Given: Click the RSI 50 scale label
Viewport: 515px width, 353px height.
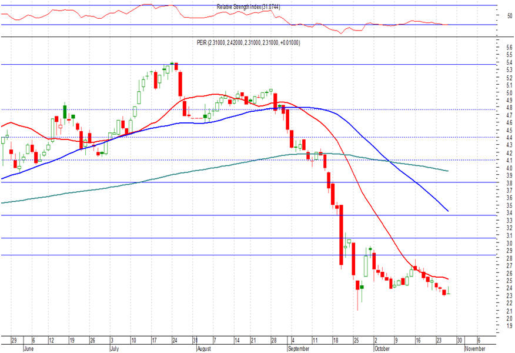Looking at the screenshot, I should click(510, 16).
